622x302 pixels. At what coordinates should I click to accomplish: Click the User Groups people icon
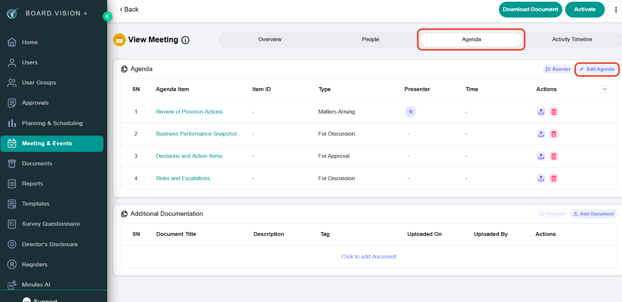click(x=12, y=83)
